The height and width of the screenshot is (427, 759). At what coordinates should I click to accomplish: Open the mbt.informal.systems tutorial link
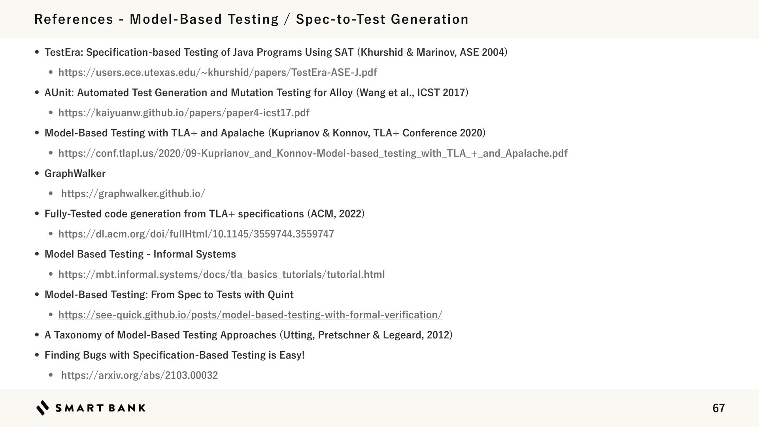tap(221, 274)
